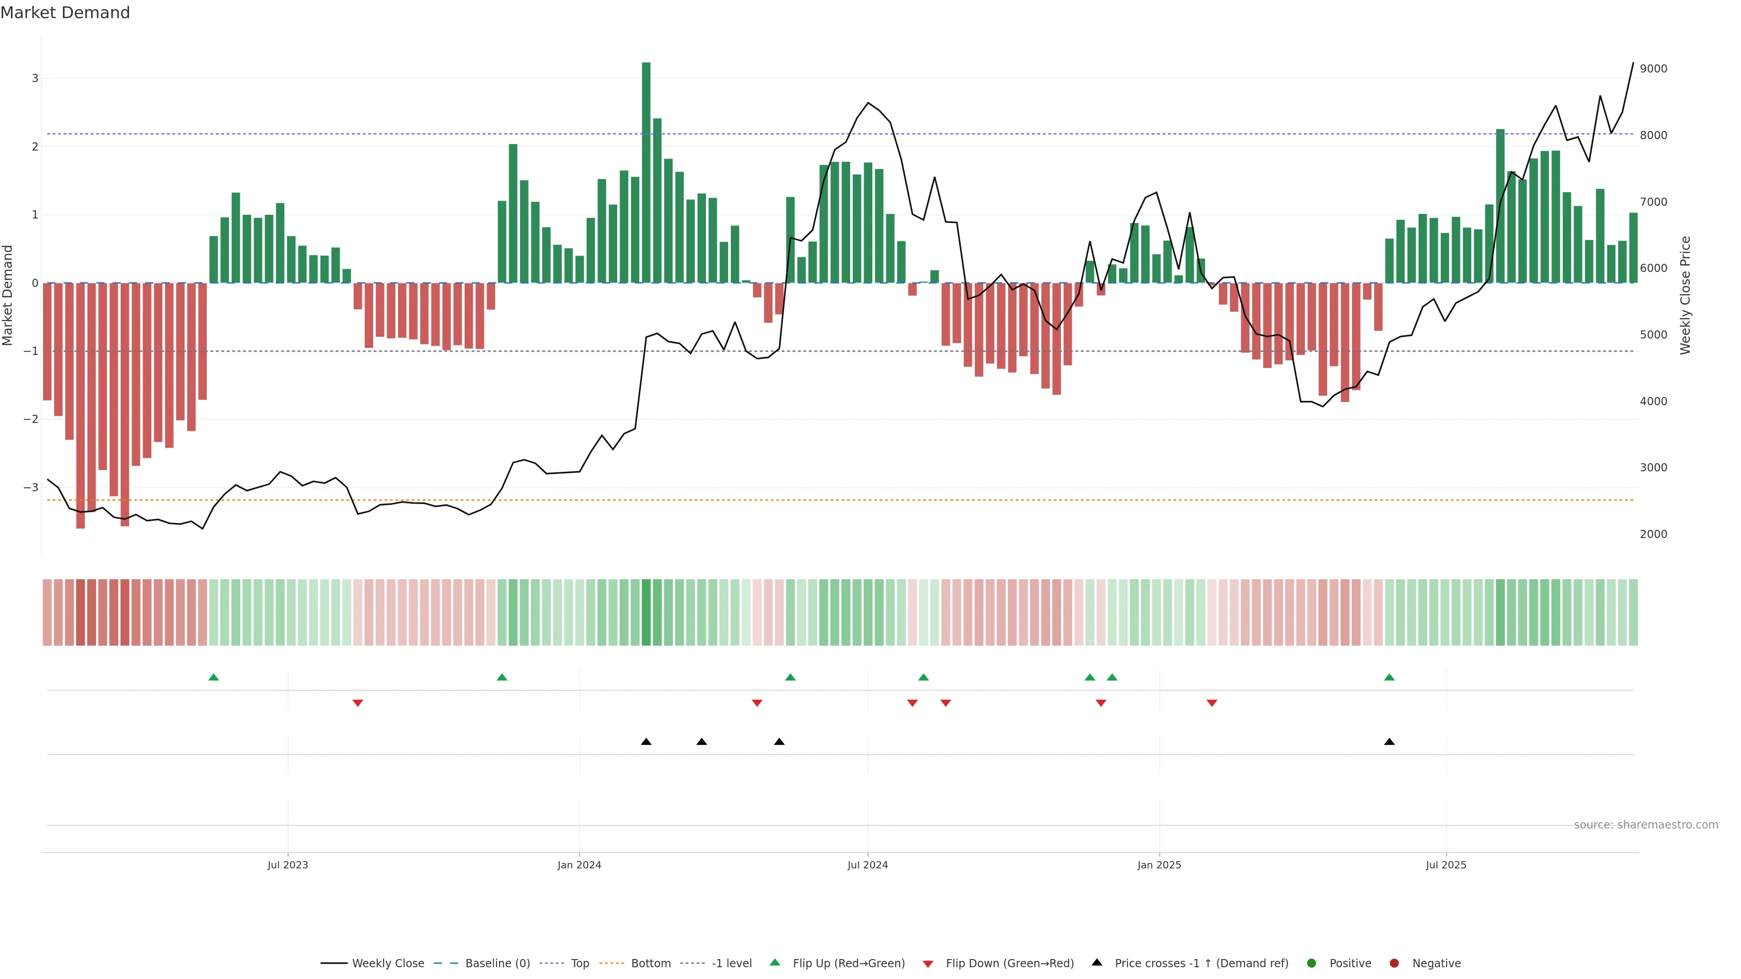This screenshot has height=979, width=1741.
Task: Click the Jul 2024 axis label
Action: 868,865
